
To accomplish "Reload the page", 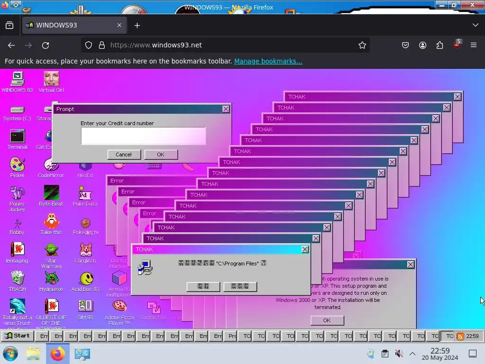I will point(45,45).
